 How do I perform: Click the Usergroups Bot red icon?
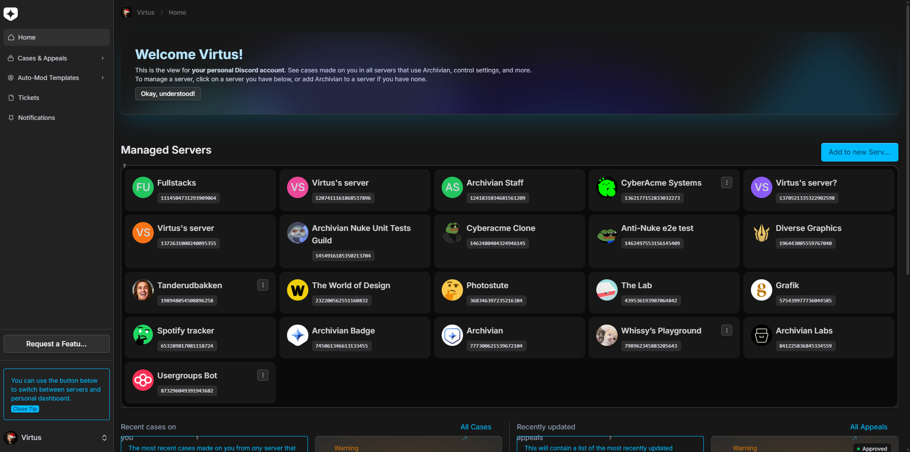[143, 380]
